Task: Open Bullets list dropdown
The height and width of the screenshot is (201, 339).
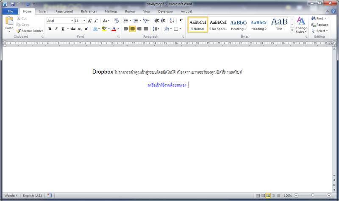Action: pyautogui.click(x=130, y=21)
